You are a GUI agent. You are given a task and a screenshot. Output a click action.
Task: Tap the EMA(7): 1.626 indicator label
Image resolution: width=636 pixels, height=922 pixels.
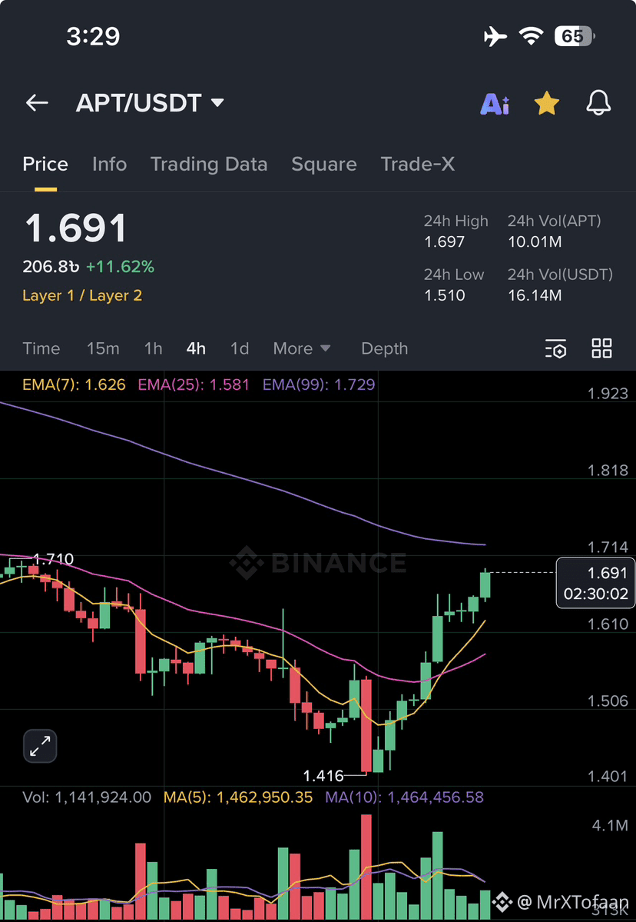coord(74,384)
